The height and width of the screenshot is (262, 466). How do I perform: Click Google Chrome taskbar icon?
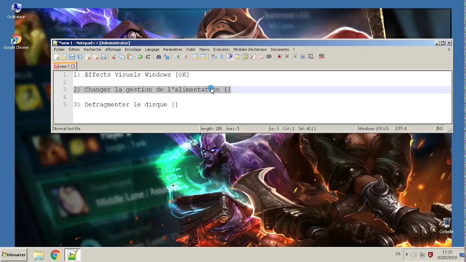tap(55, 255)
